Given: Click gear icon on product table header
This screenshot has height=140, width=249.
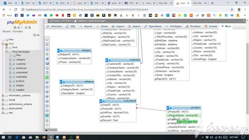Looking at the screenshot, I should tap(171, 108).
